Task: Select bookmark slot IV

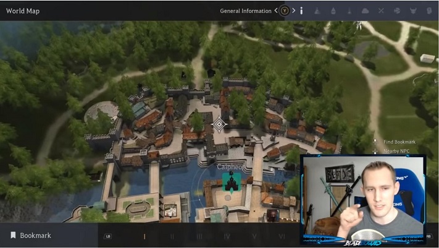Action: point(227,236)
